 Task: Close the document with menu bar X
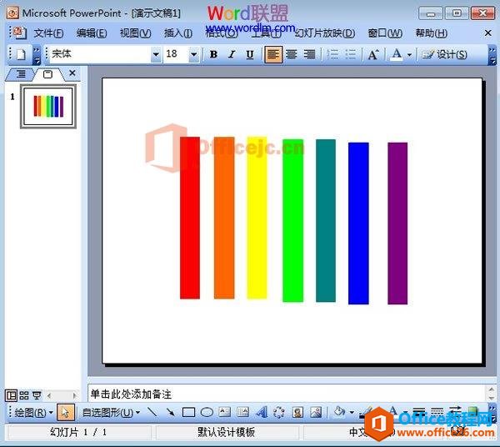point(487,33)
